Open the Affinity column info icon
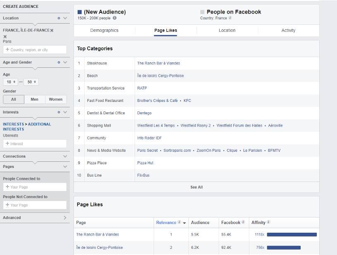The image size is (337, 255). click(268, 222)
